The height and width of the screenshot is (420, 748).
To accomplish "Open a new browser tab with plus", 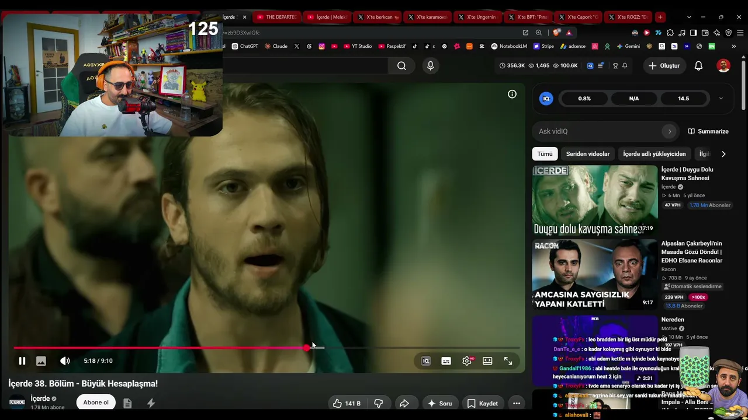I will (660, 17).
